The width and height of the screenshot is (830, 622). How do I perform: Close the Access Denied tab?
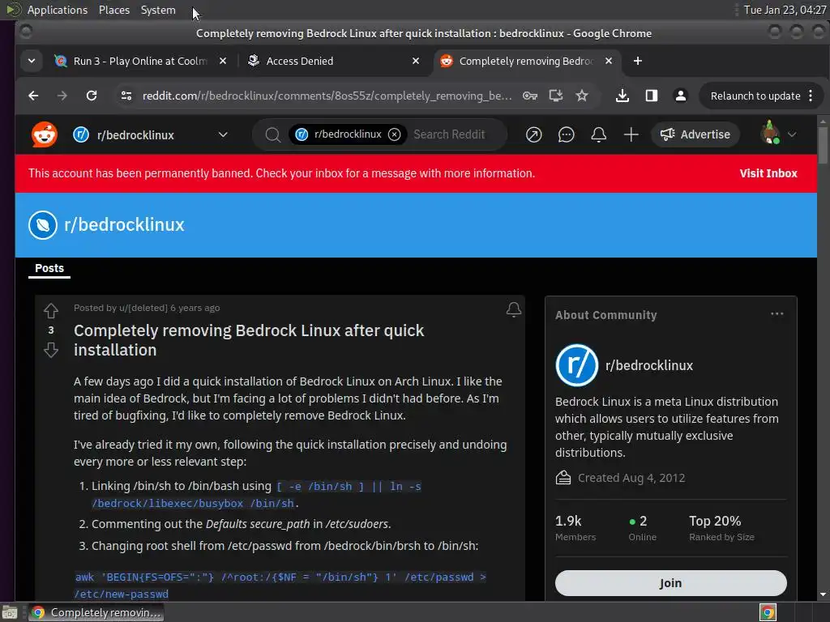click(x=416, y=61)
